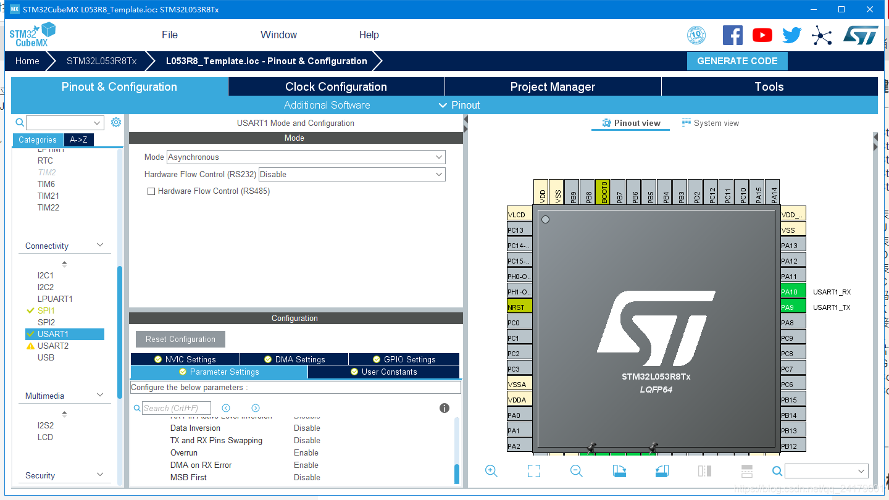Open the pin search combo box
The height and width of the screenshot is (500, 889).
coord(827,471)
